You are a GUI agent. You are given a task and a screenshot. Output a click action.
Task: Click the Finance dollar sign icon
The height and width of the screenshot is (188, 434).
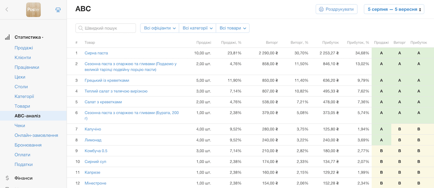pyautogui.click(x=7, y=178)
